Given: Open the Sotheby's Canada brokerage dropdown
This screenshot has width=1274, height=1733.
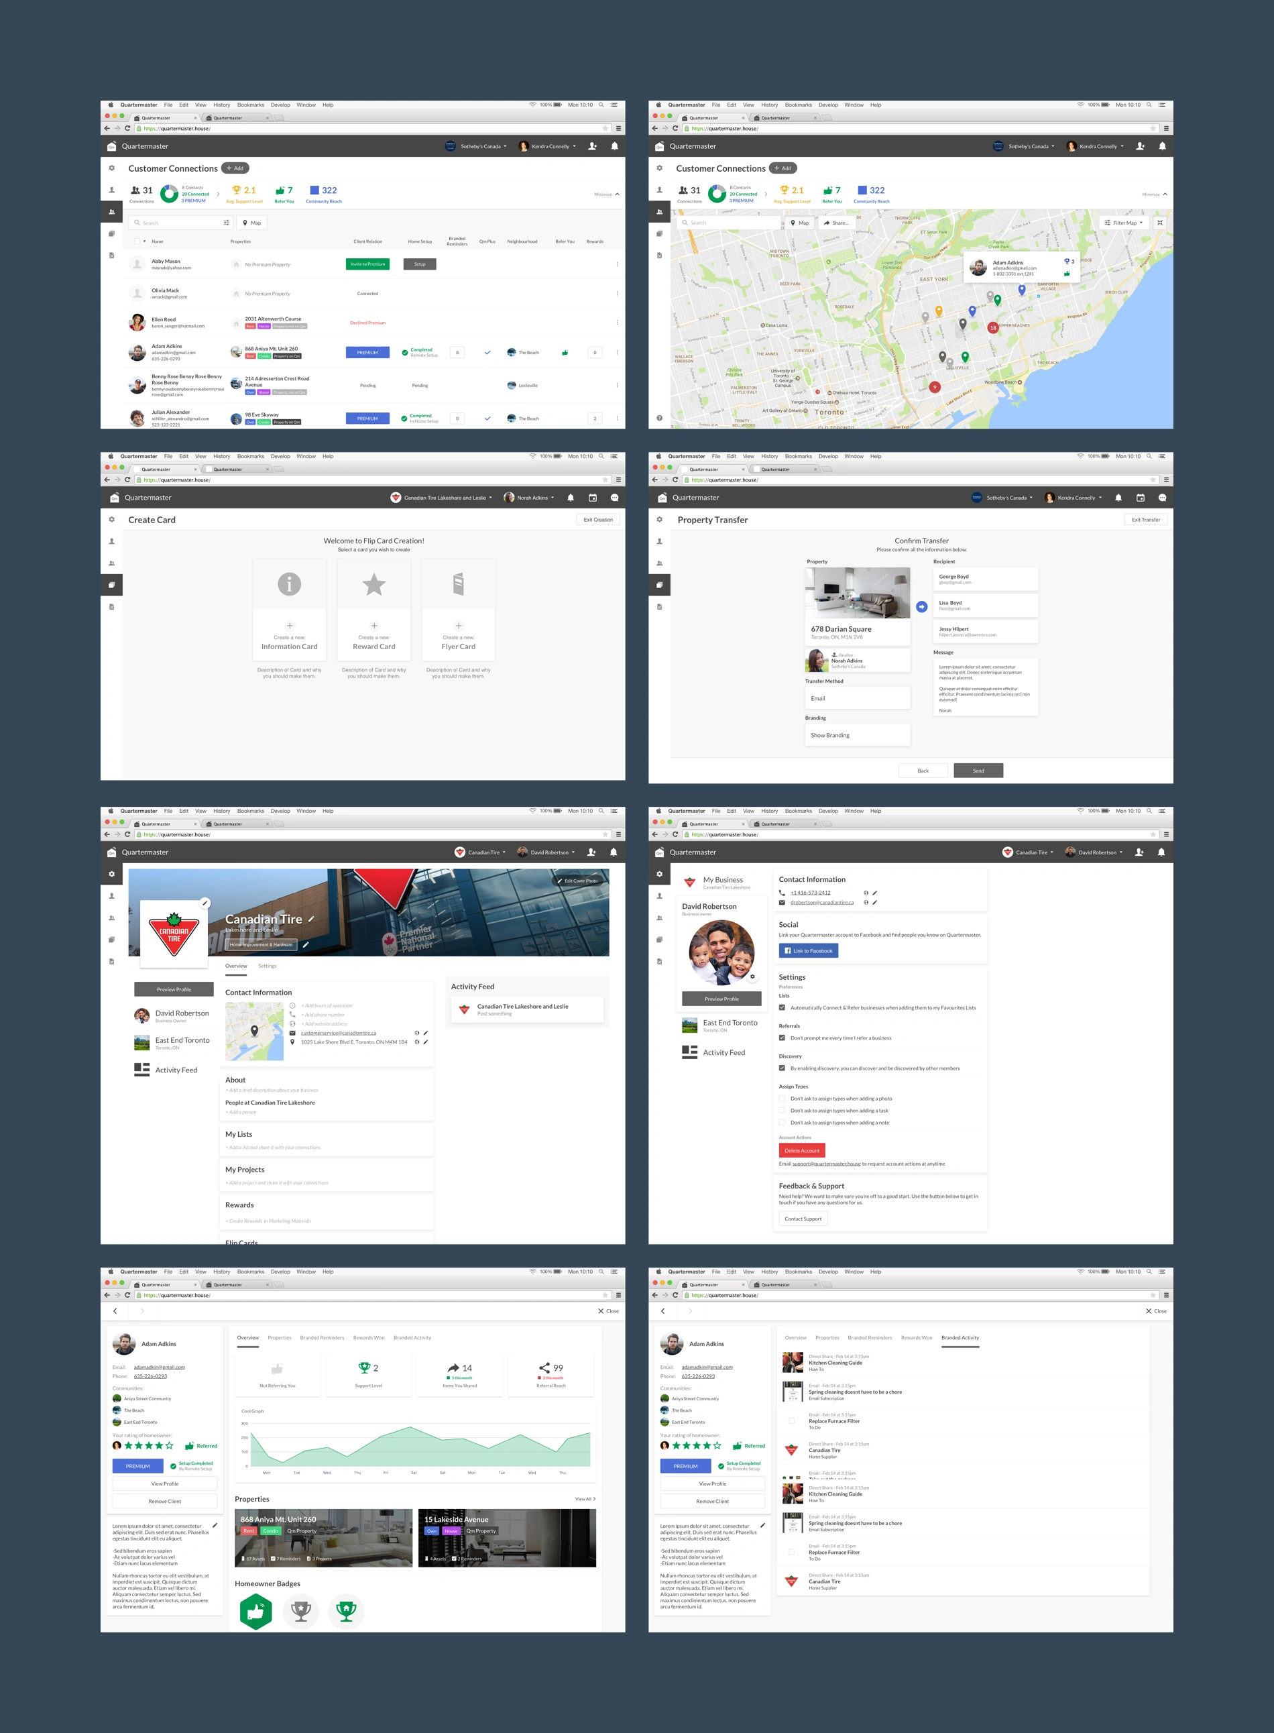Looking at the screenshot, I should [481, 146].
